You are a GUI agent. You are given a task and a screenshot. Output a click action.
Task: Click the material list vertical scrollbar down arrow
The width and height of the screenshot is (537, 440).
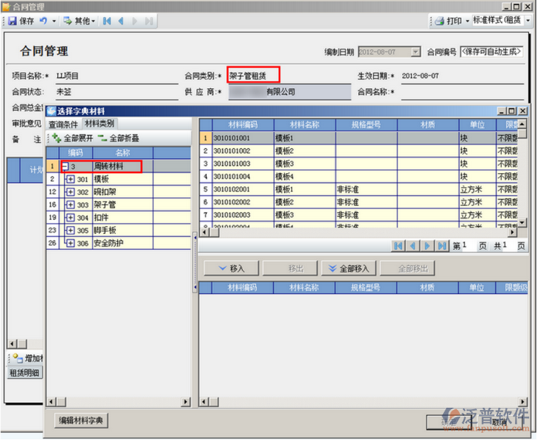pos(522,223)
